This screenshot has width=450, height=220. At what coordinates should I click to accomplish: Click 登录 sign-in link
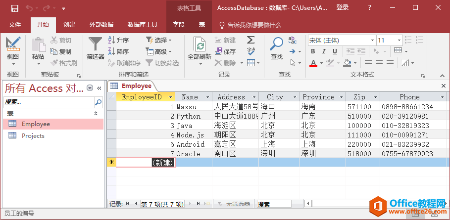coord(343,8)
